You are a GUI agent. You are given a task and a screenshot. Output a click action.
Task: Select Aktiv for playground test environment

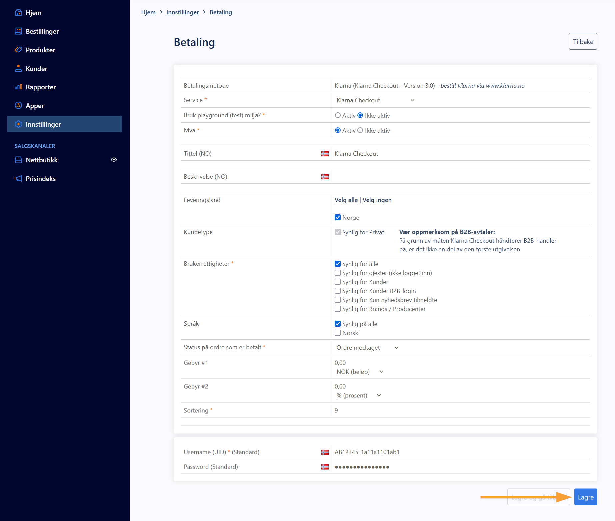[x=338, y=115]
